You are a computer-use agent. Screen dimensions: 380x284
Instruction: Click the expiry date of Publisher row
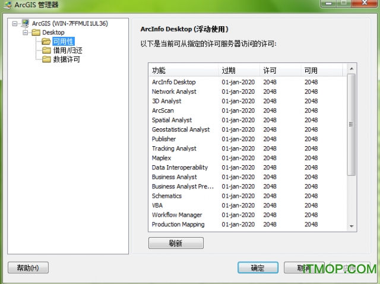[x=238, y=139]
